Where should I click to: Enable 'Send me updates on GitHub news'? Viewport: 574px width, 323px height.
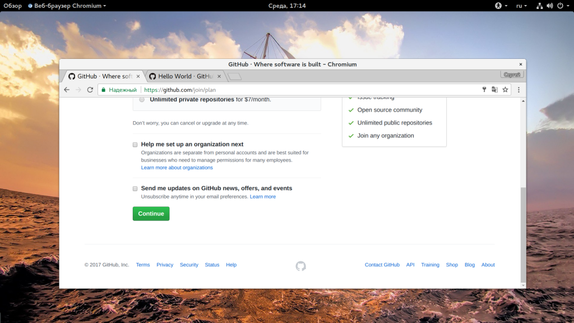[x=135, y=188]
